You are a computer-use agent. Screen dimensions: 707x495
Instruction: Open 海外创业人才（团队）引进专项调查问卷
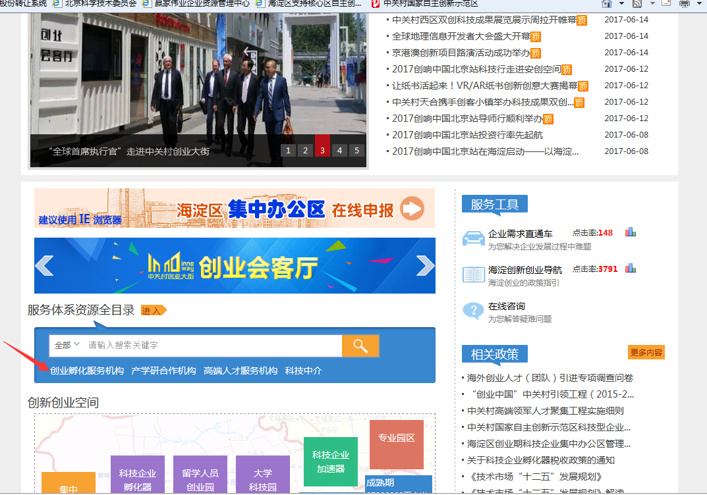point(550,378)
